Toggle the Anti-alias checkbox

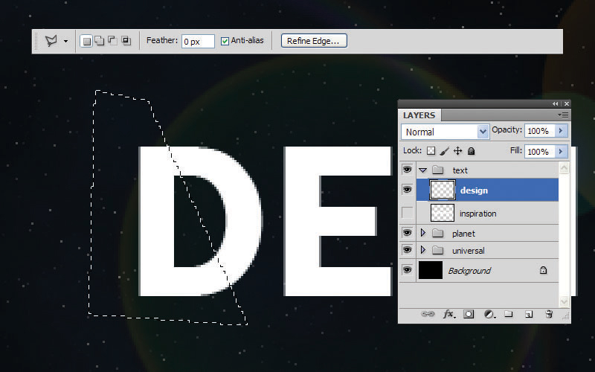coord(225,41)
